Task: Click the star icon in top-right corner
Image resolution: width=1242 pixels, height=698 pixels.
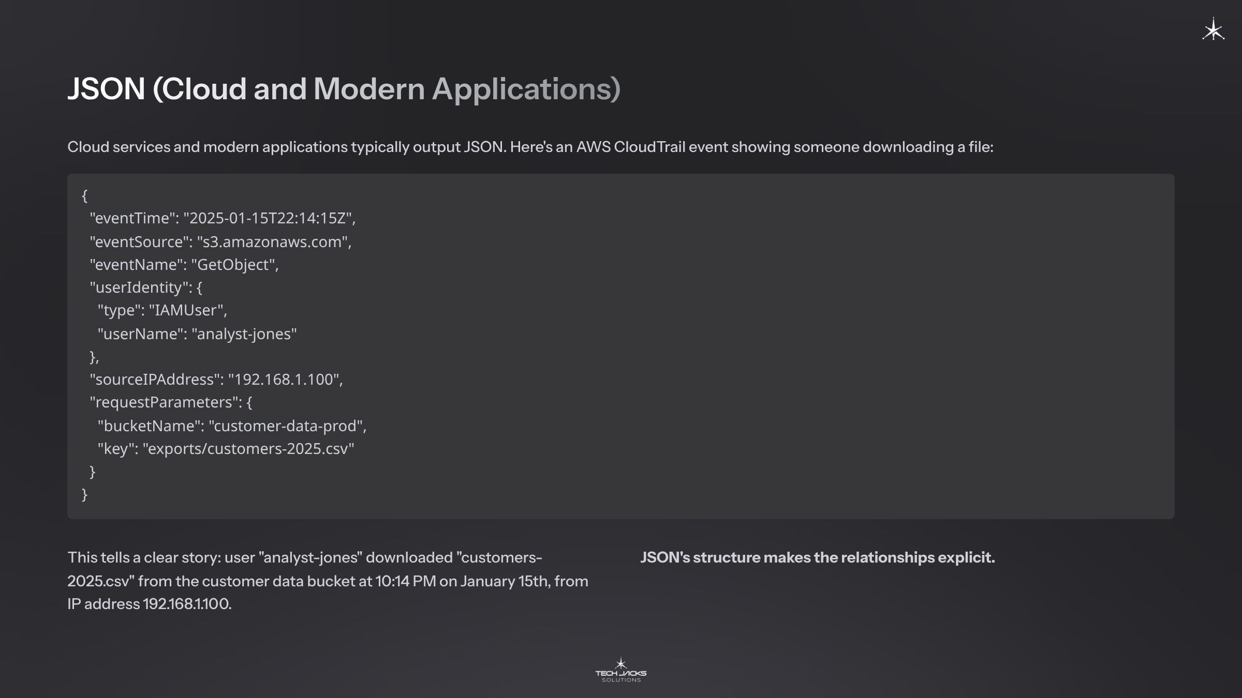Action: 1213,30
